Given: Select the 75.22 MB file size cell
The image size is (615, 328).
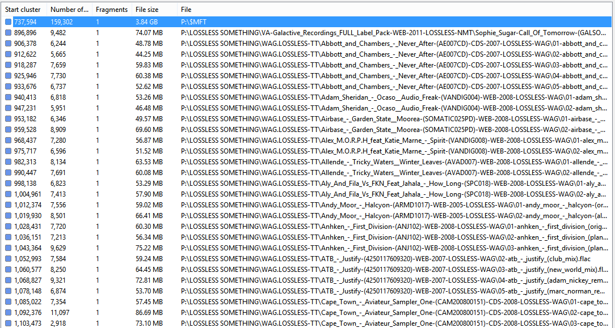Looking at the screenshot, I should tap(149, 248).
